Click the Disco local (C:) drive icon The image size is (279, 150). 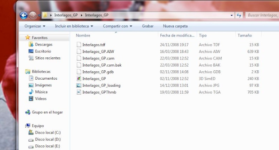tap(31, 133)
